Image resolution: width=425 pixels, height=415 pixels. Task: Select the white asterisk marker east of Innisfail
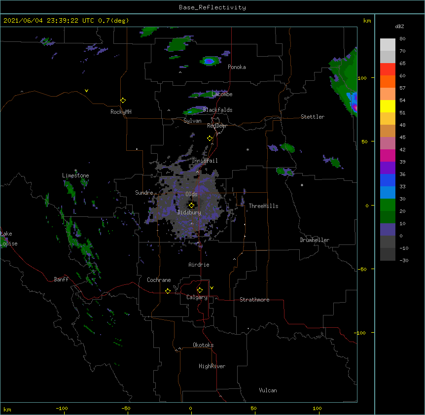coord(248,149)
